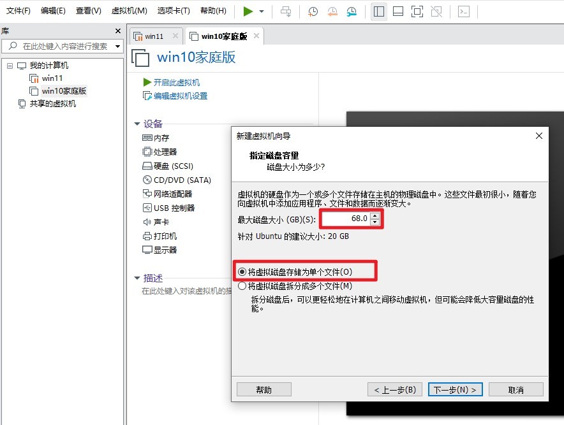564x425 pixels.
Task: Close the win10家庭版 tab
Action: coord(256,36)
